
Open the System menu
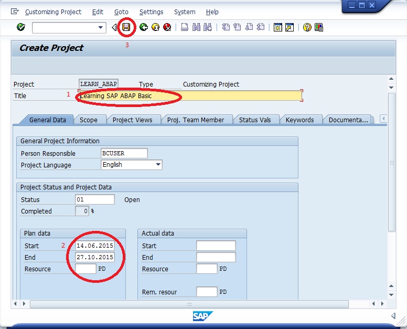185,12
